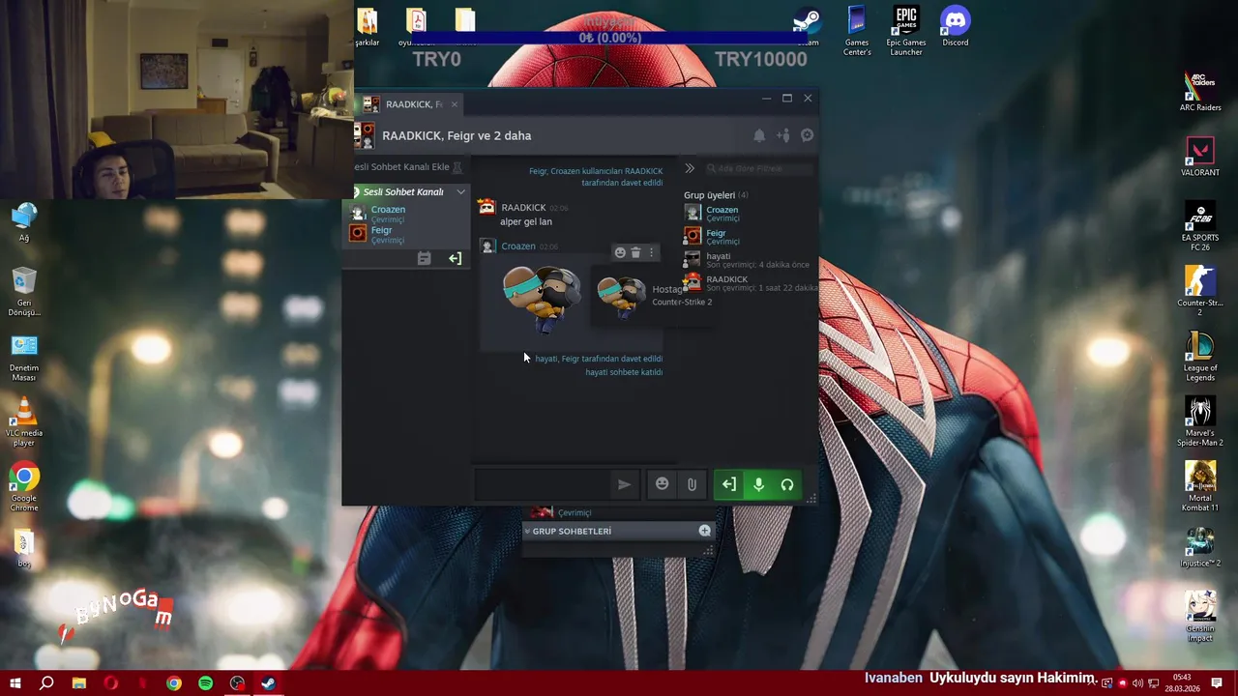The height and width of the screenshot is (696, 1238).
Task: Launch ARC Raiders desktop icon
Action: click(1200, 92)
